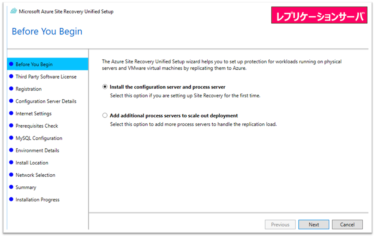Click the Cancel button
This screenshot has width=375, height=237.
347,225
